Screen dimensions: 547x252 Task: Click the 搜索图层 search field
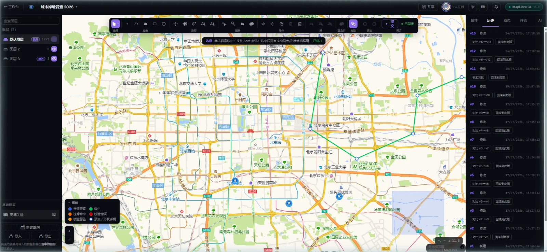[x=30, y=21]
